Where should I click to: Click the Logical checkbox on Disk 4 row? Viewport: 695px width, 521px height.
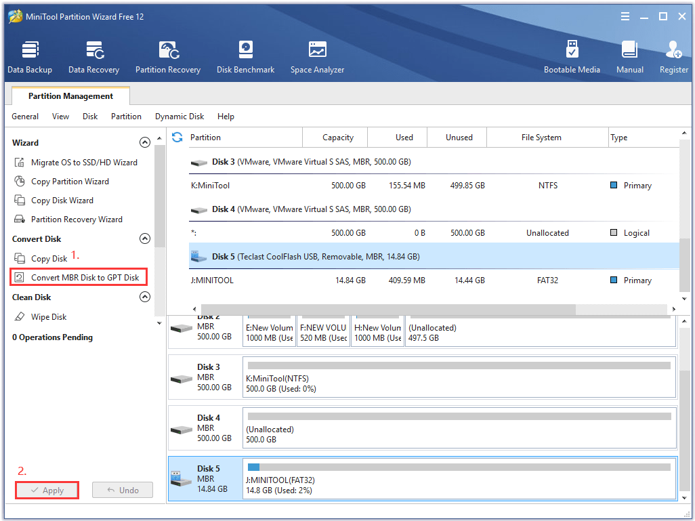coord(613,232)
